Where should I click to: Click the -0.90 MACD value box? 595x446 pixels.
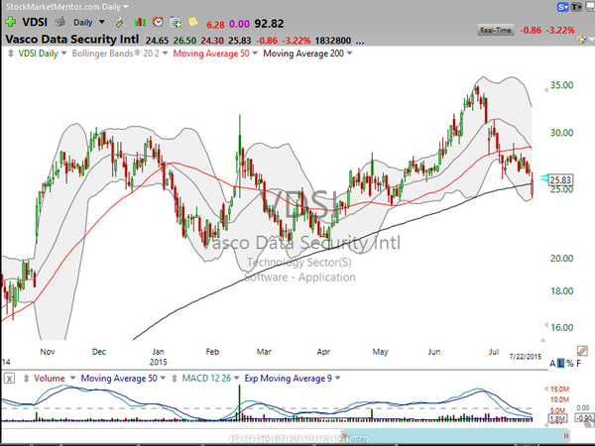coord(584,418)
